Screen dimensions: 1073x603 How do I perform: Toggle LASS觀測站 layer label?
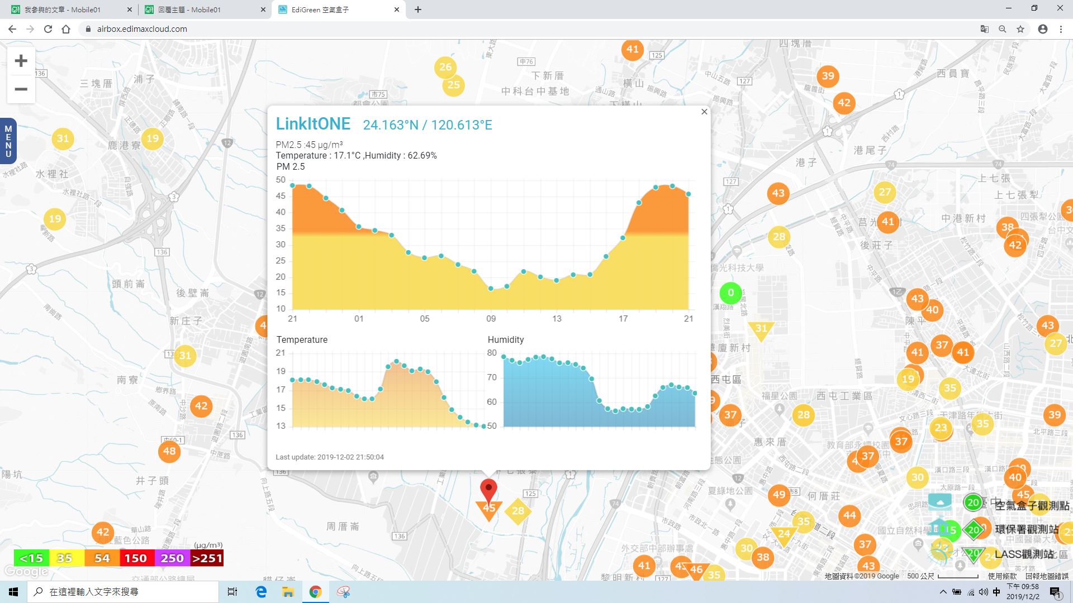(1024, 554)
